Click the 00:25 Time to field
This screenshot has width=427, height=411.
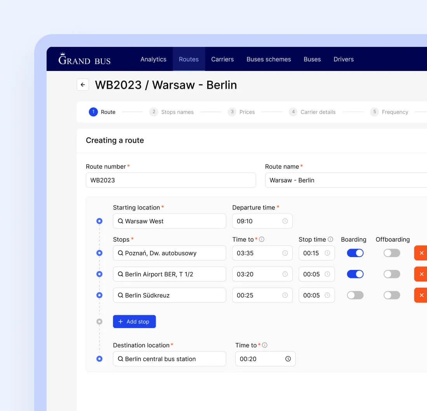[x=262, y=295]
